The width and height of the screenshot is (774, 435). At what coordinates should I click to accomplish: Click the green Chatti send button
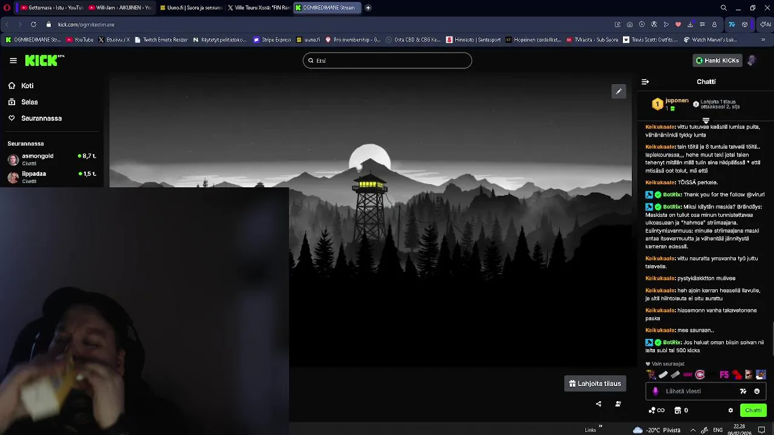pyautogui.click(x=753, y=410)
